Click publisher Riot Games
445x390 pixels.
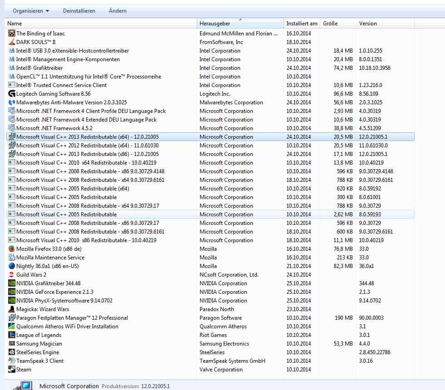click(x=213, y=335)
